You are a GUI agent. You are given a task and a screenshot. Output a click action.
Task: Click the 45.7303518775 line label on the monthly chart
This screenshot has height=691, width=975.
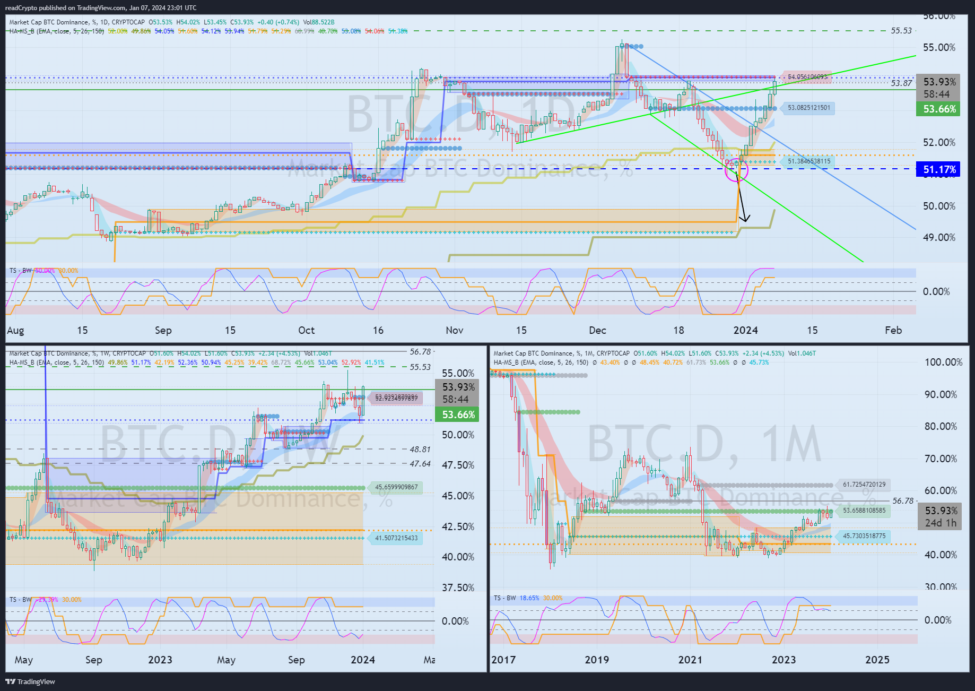click(864, 536)
